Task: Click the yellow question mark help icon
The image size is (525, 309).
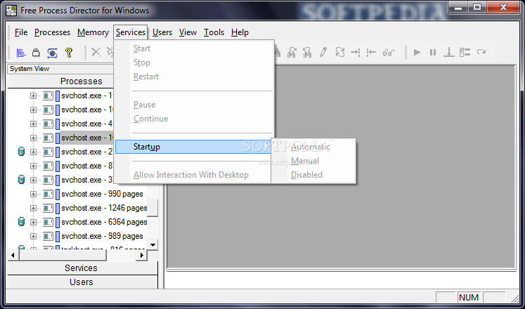Action: coord(69,53)
